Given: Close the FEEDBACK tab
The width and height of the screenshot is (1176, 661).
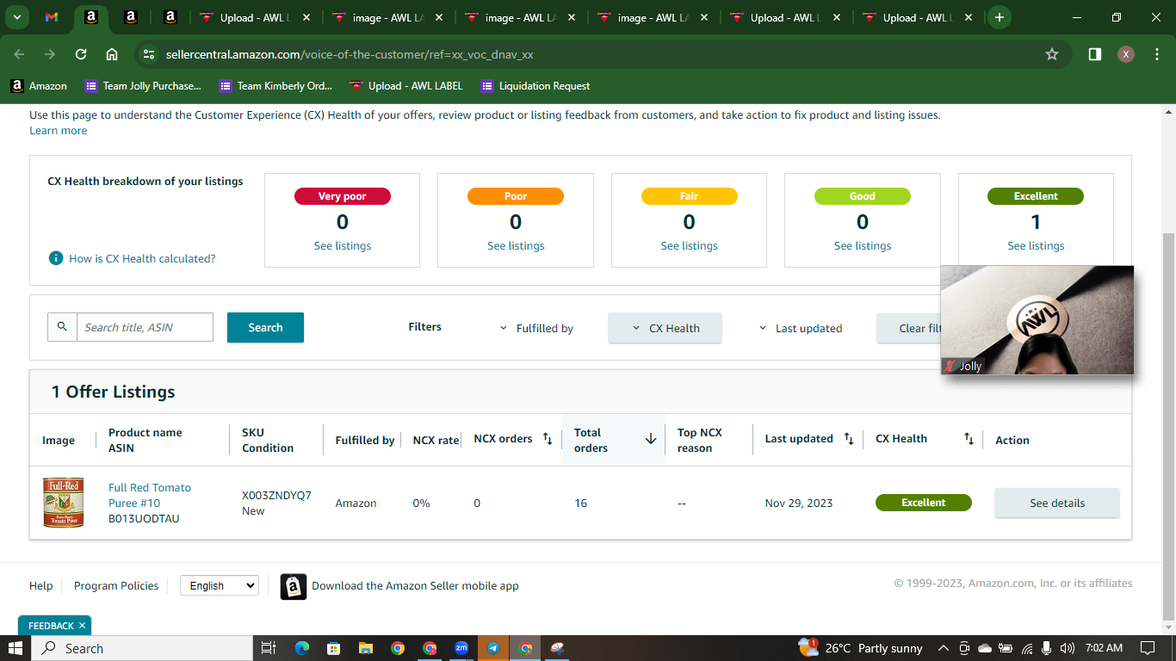Looking at the screenshot, I should click(x=82, y=626).
